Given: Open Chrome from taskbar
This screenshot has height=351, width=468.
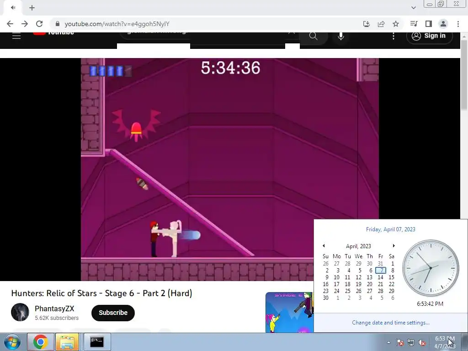Looking at the screenshot, I should click(41, 342).
